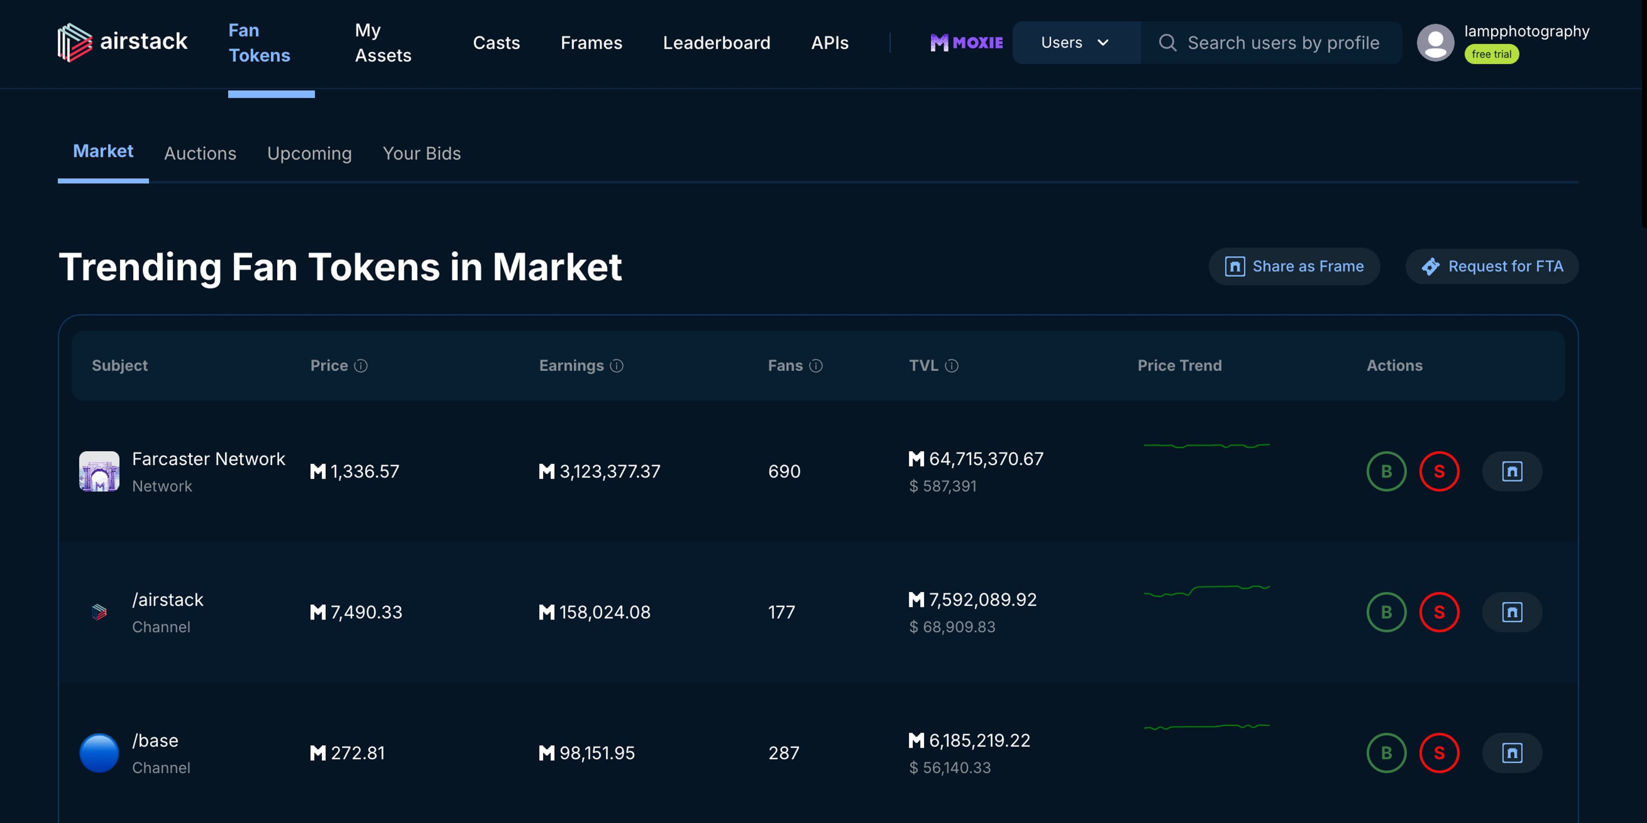Viewport: 1647px width, 823px height.
Task: Click the dollar value $ 68,909.83
Action: (x=953, y=627)
